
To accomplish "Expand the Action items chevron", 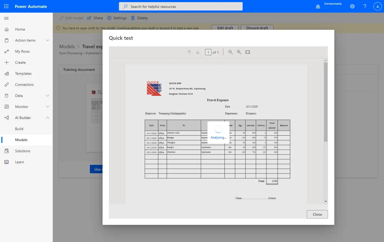I will (x=47, y=40).
